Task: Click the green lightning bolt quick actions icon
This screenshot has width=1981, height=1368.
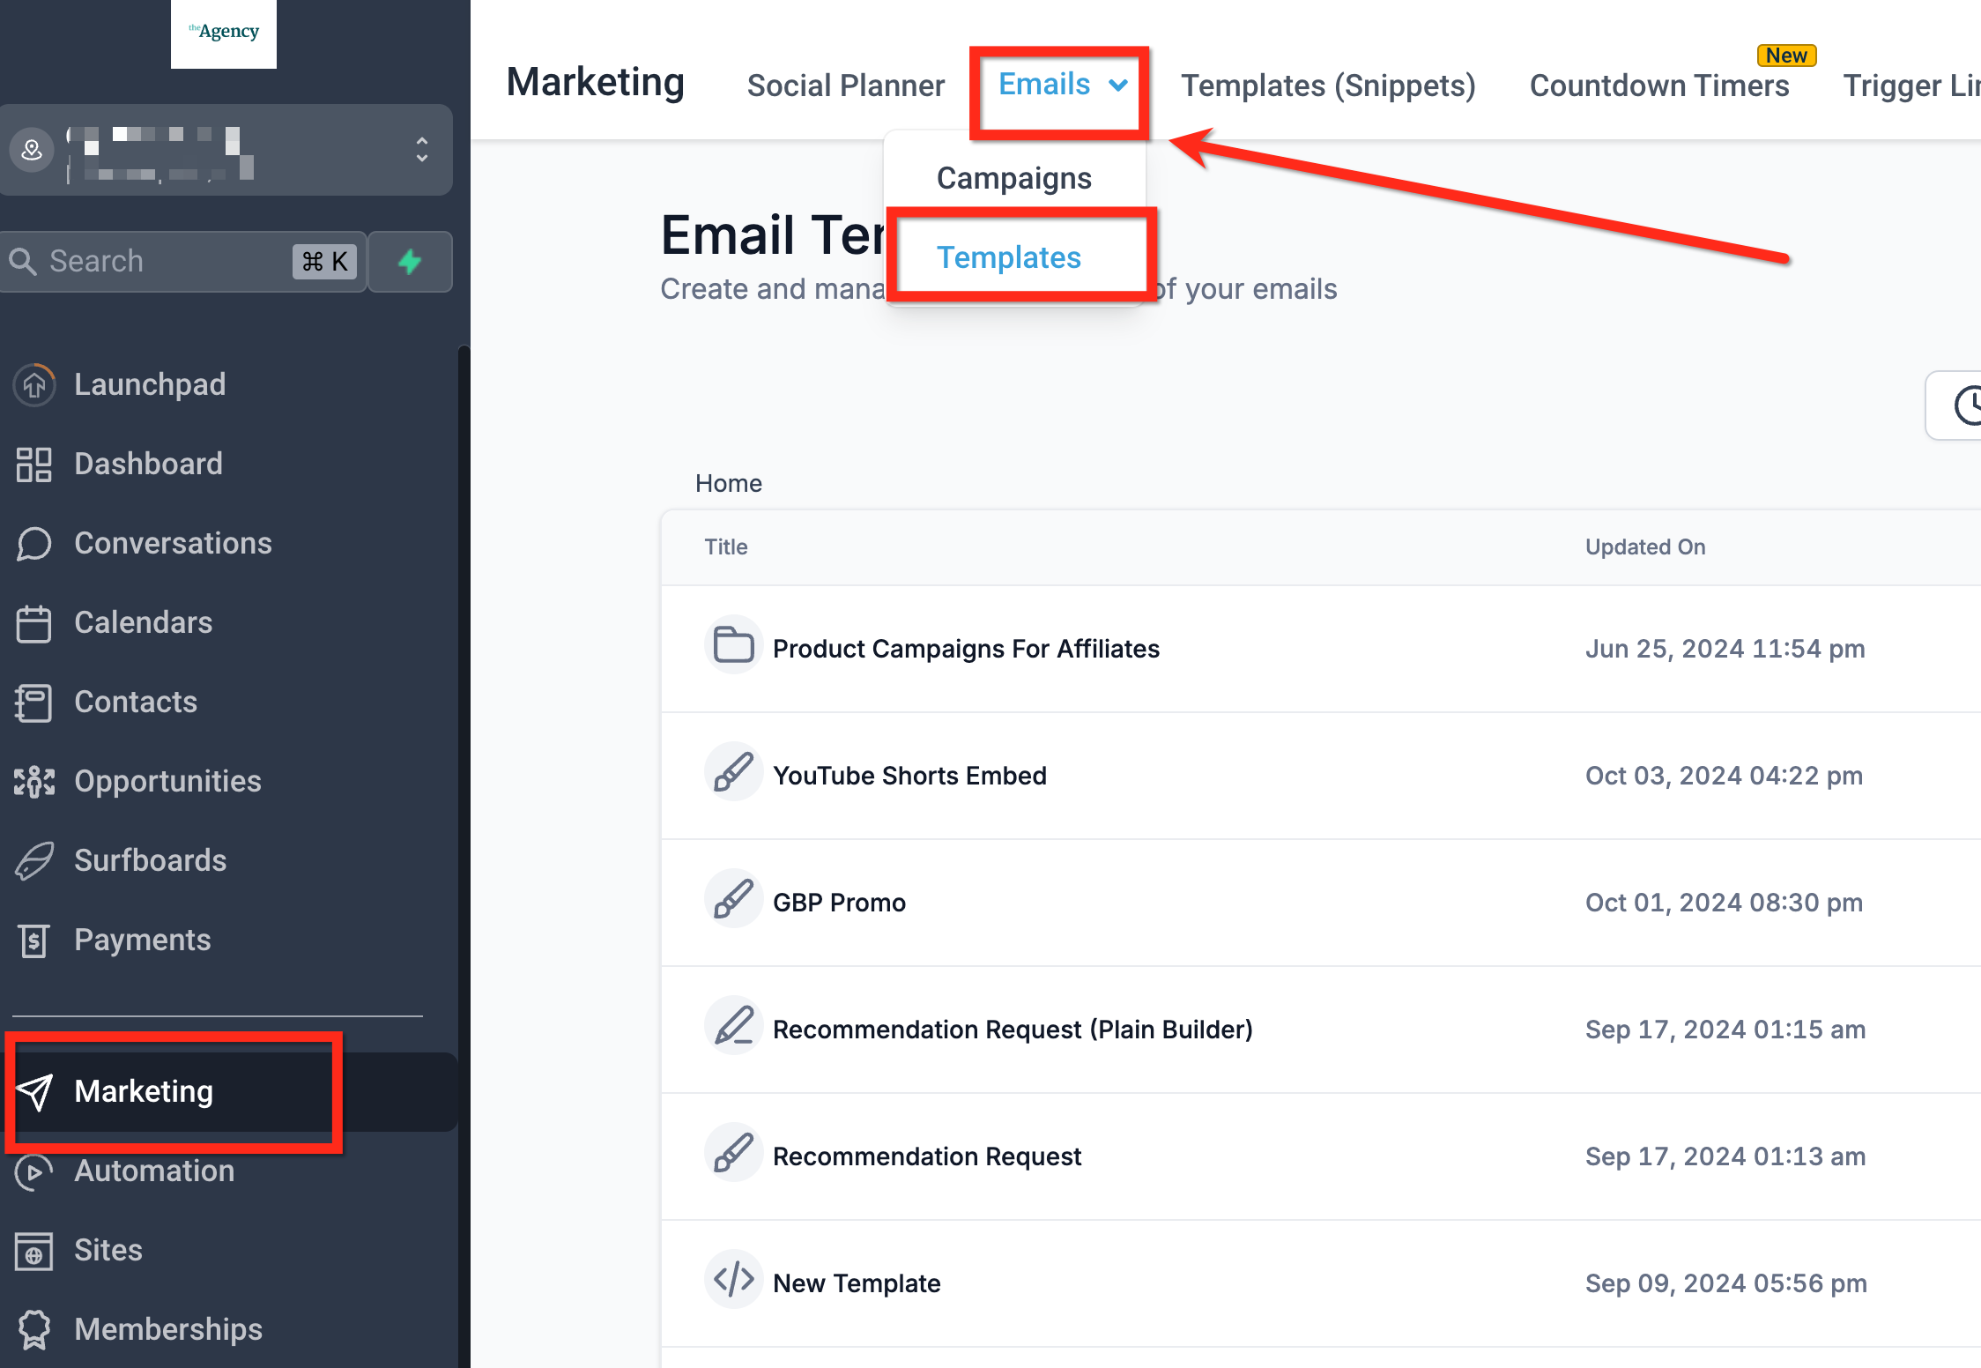Action: pos(410,262)
